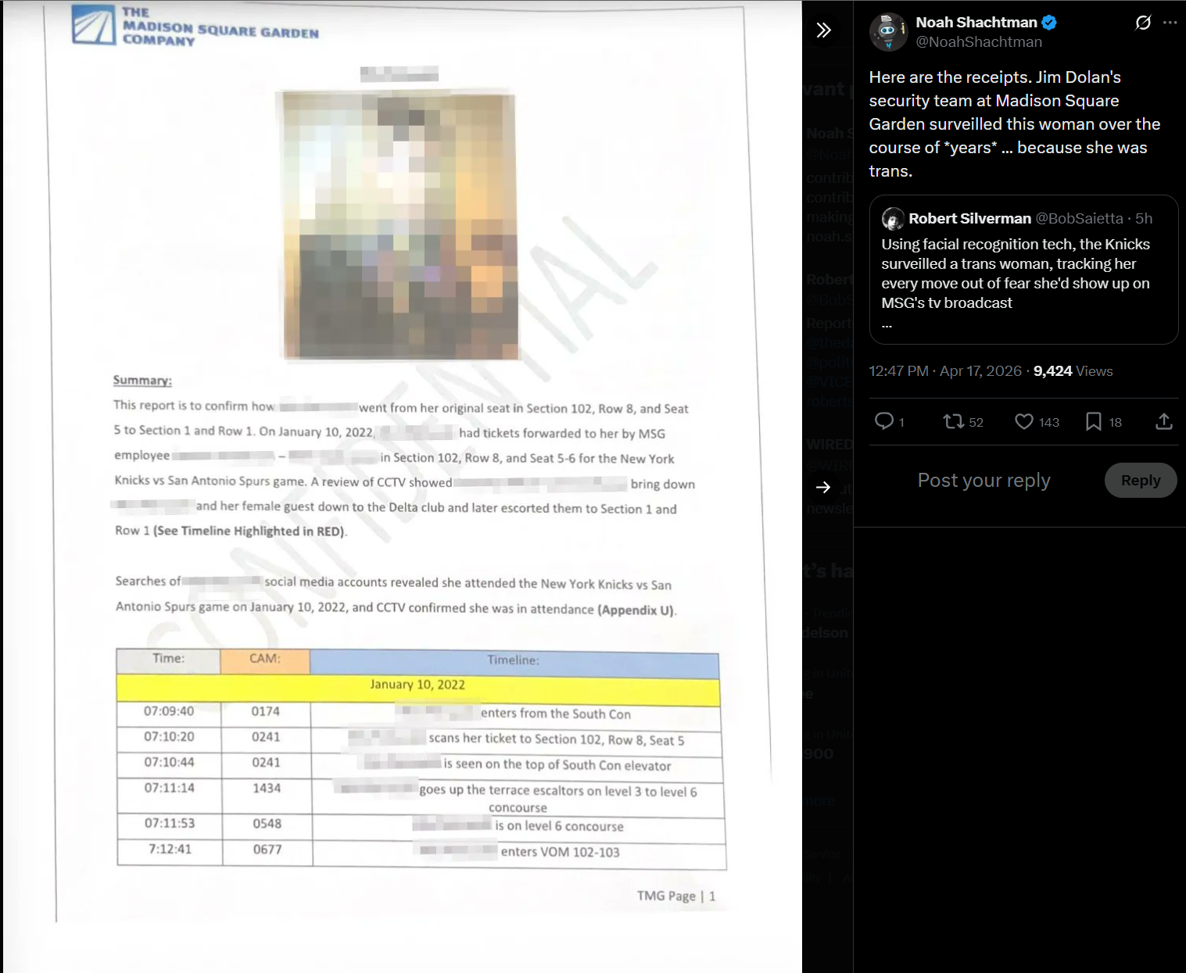Click the like count '143'
1186x973 pixels.
(1049, 423)
